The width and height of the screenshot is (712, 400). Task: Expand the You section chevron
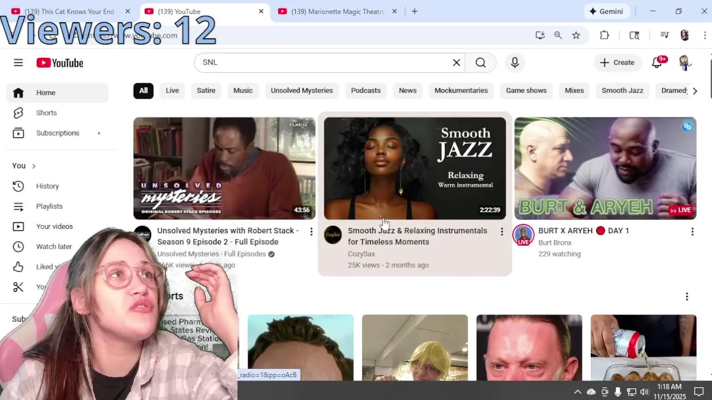click(34, 166)
